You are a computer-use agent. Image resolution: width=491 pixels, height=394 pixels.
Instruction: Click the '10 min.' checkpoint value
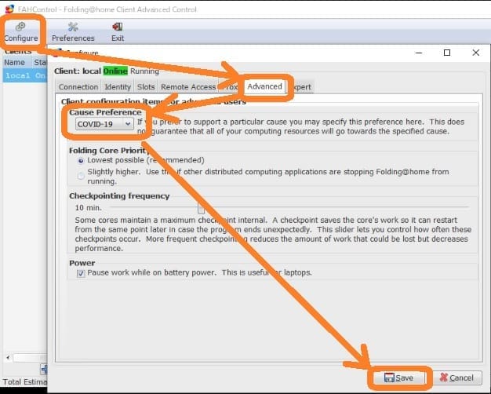pyautogui.click(x=89, y=208)
